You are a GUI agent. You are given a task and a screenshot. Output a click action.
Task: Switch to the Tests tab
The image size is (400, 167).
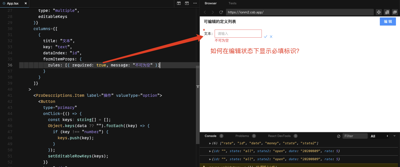click(232, 3)
